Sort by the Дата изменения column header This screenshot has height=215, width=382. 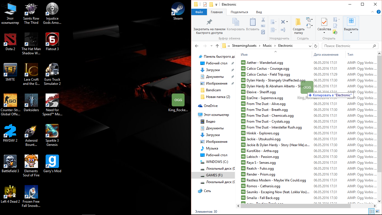point(326,55)
